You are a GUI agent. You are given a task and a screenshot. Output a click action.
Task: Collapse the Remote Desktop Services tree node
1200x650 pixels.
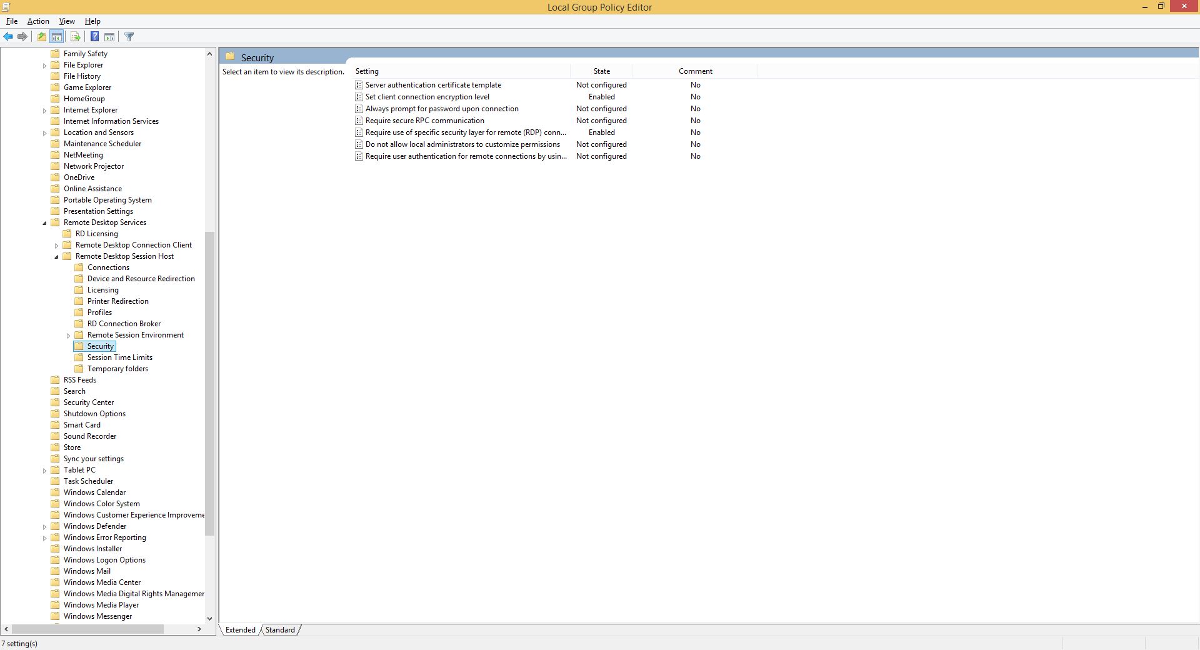coord(44,223)
